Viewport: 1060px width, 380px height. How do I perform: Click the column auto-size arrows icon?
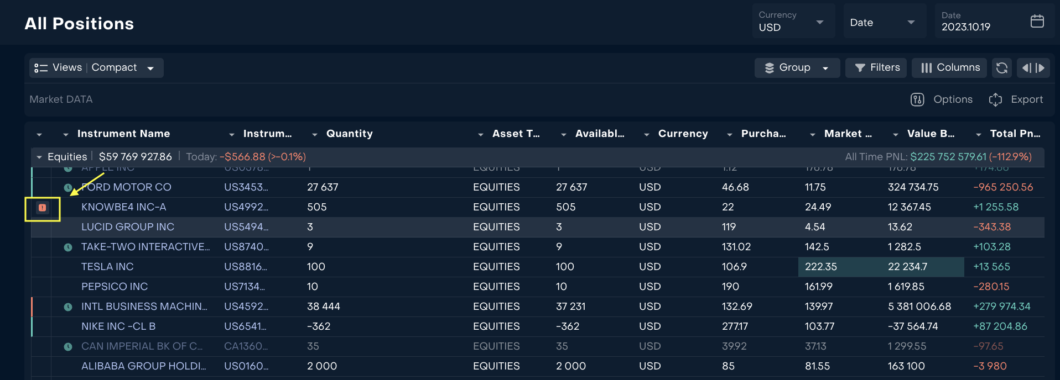point(1033,68)
